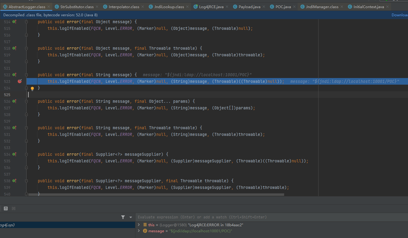Switch to the Interpolator.class tab
Image resolution: width=408 pixels, height=238 pixels.
click(124, 7)
